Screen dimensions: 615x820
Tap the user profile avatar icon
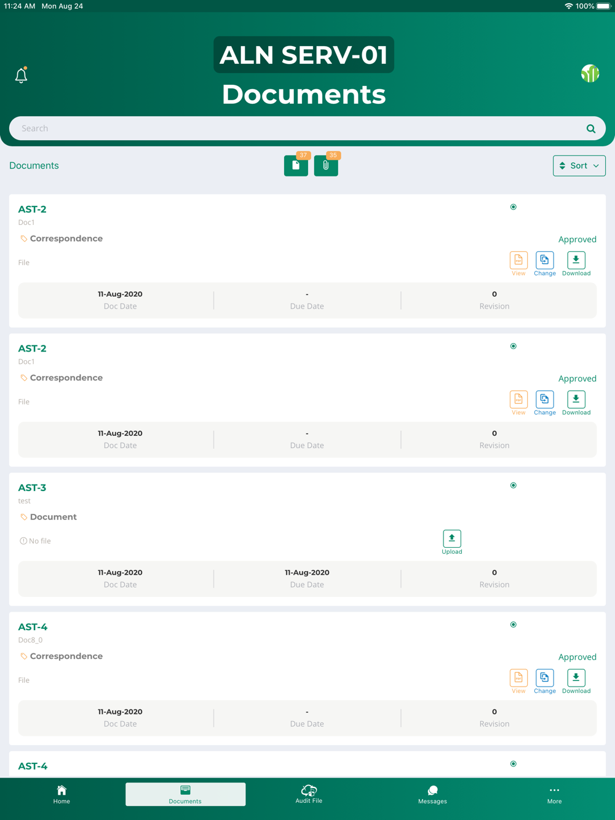[x=590, y=74]
